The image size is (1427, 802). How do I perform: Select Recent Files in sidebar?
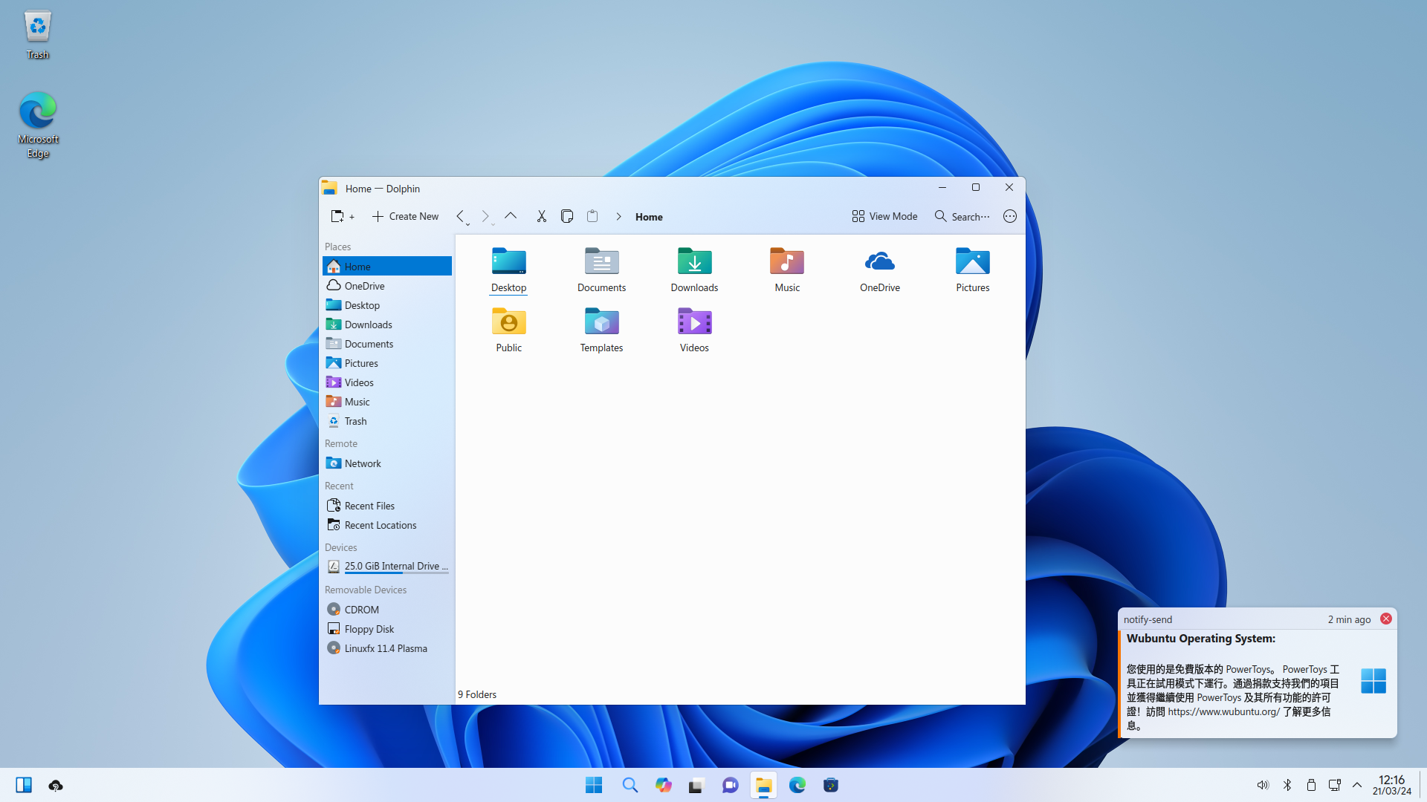369,506
